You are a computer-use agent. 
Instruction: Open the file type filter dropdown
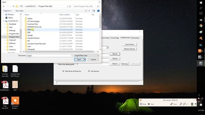[98, 56]
